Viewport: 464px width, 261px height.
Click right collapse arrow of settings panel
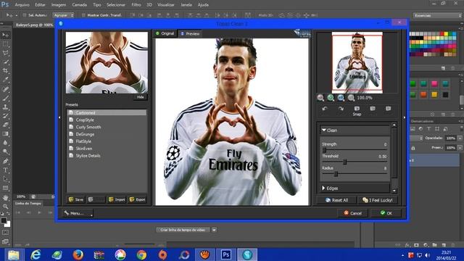pos(405,117)
